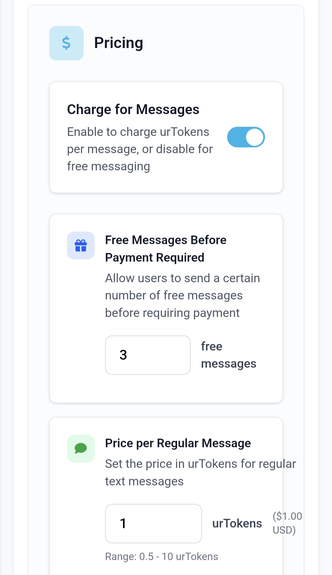The image size is (332, 575).
Task: Click 'Set the price in urTokens' description
Action: 200,472
